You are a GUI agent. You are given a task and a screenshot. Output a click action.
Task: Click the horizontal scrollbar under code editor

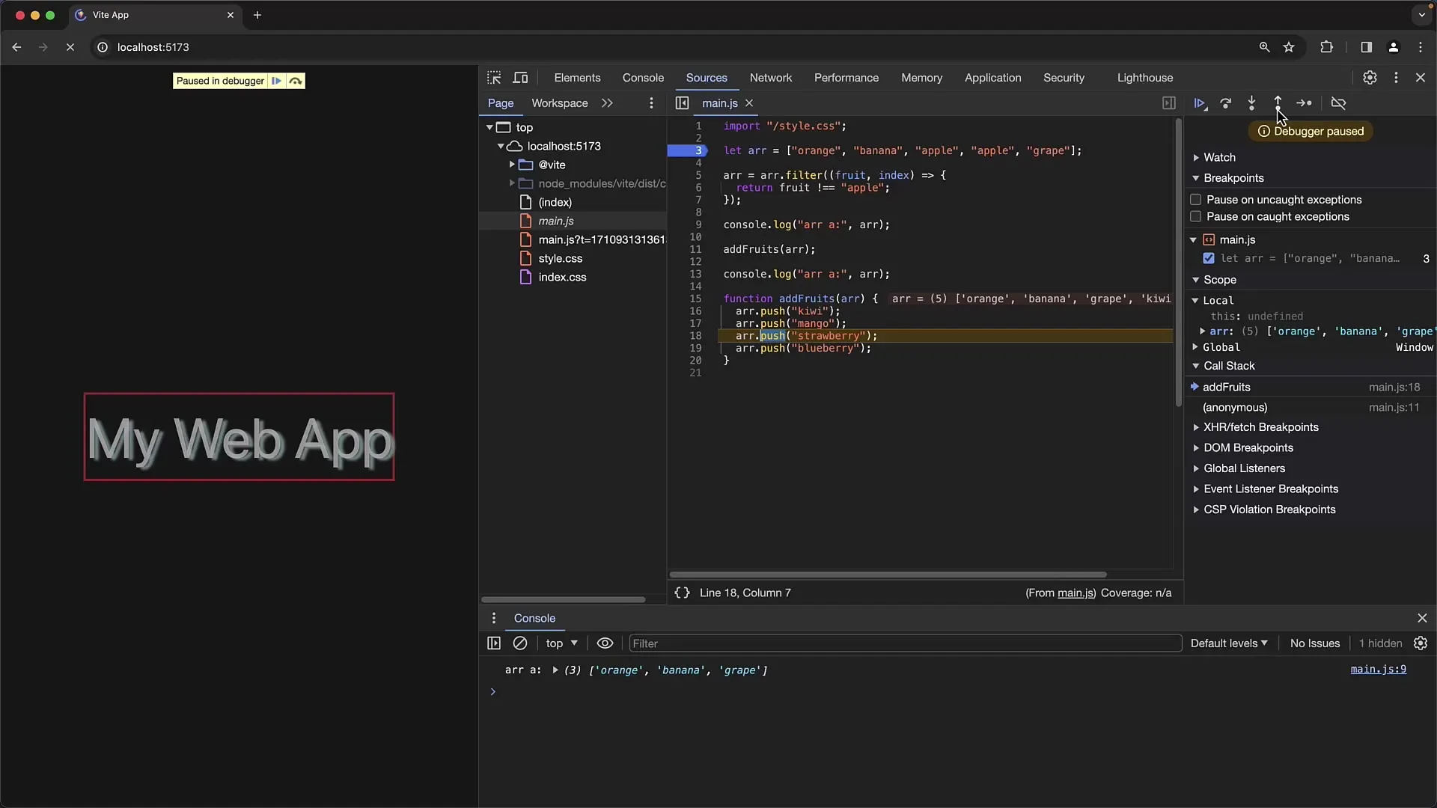pyautogui.click(x=888, y=575)
